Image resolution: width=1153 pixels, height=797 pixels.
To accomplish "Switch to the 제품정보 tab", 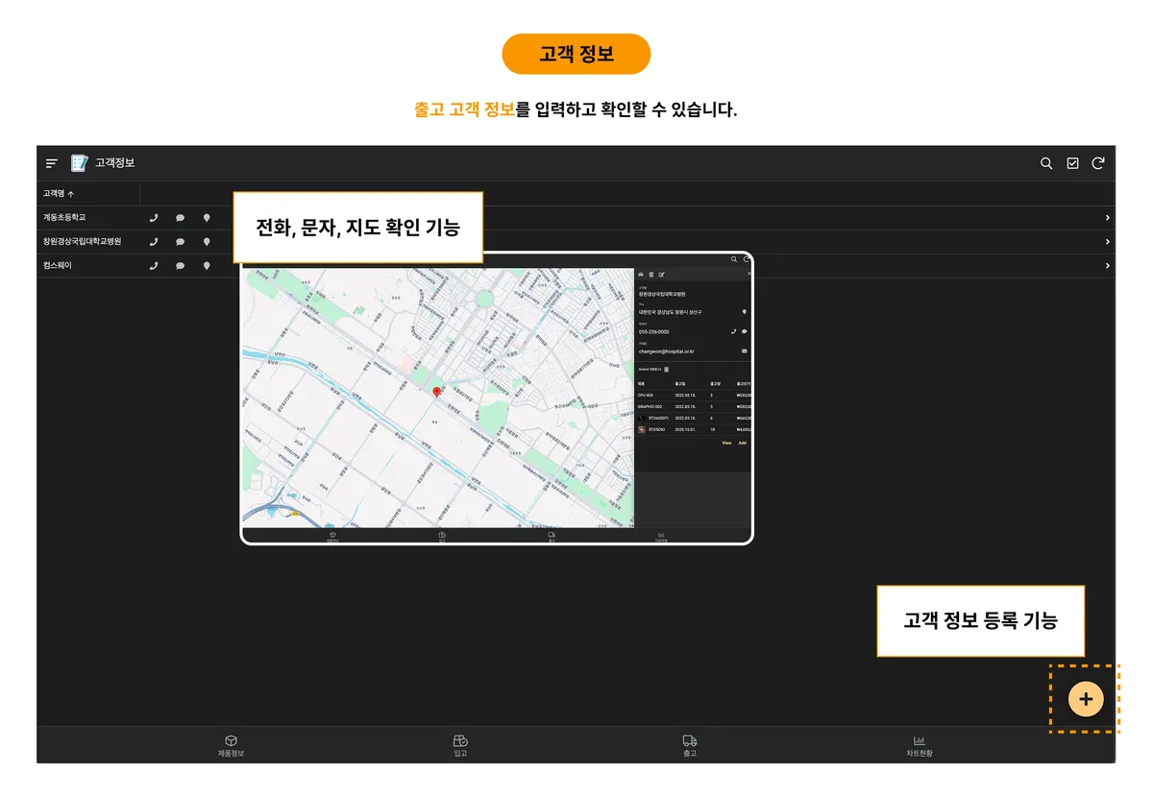I will (x=231, y=745).
